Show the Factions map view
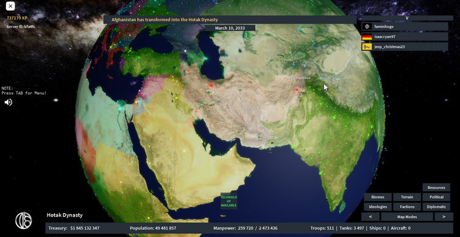 pyautogui.click(x=407, y=207)
